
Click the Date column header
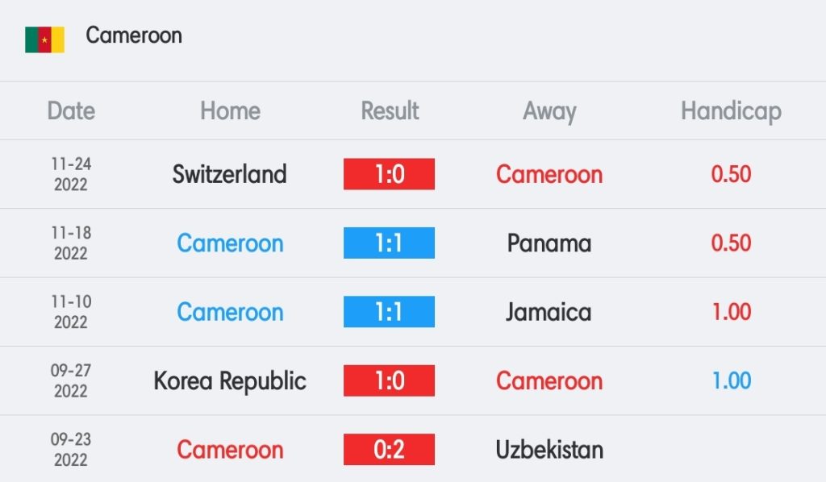pos(71,111)
